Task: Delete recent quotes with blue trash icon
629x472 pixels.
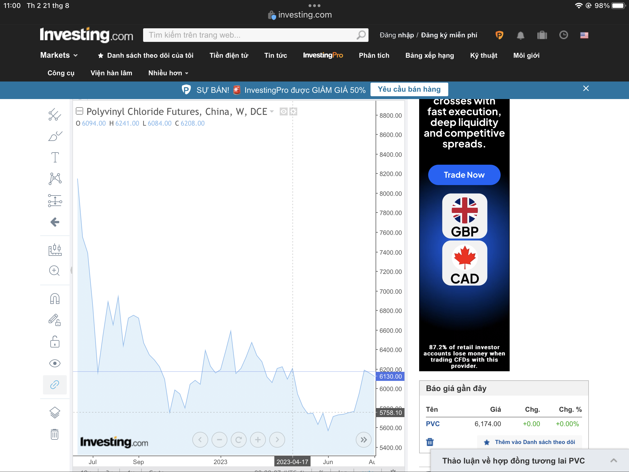Action: (x=430, y=442)
